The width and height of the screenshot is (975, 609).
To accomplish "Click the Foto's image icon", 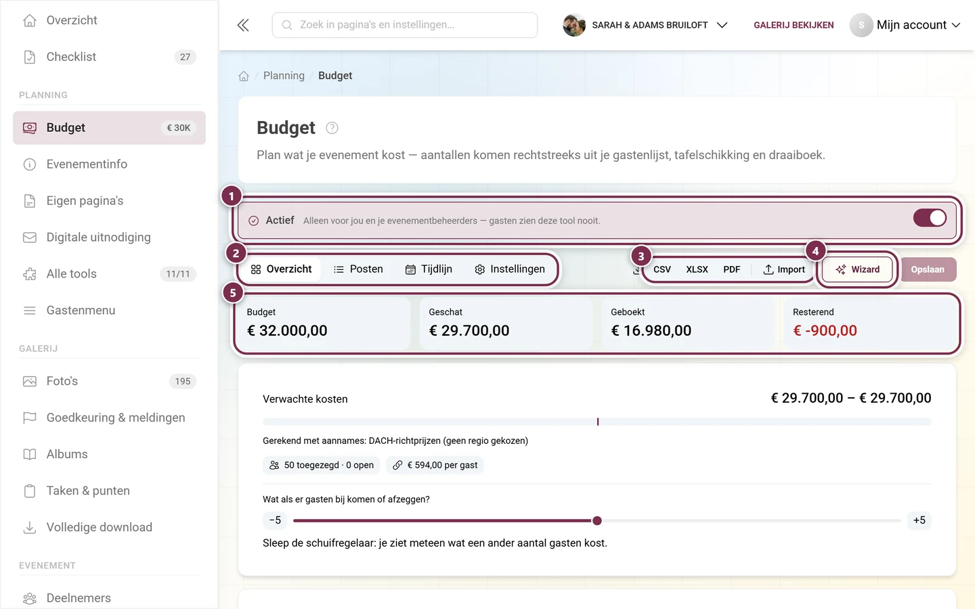I will click(x=30, y=382).
